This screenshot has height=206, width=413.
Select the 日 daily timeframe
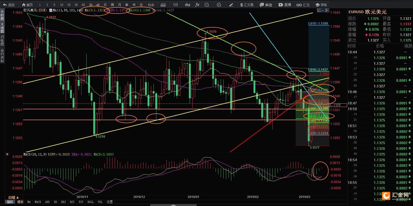coord(105,5)
